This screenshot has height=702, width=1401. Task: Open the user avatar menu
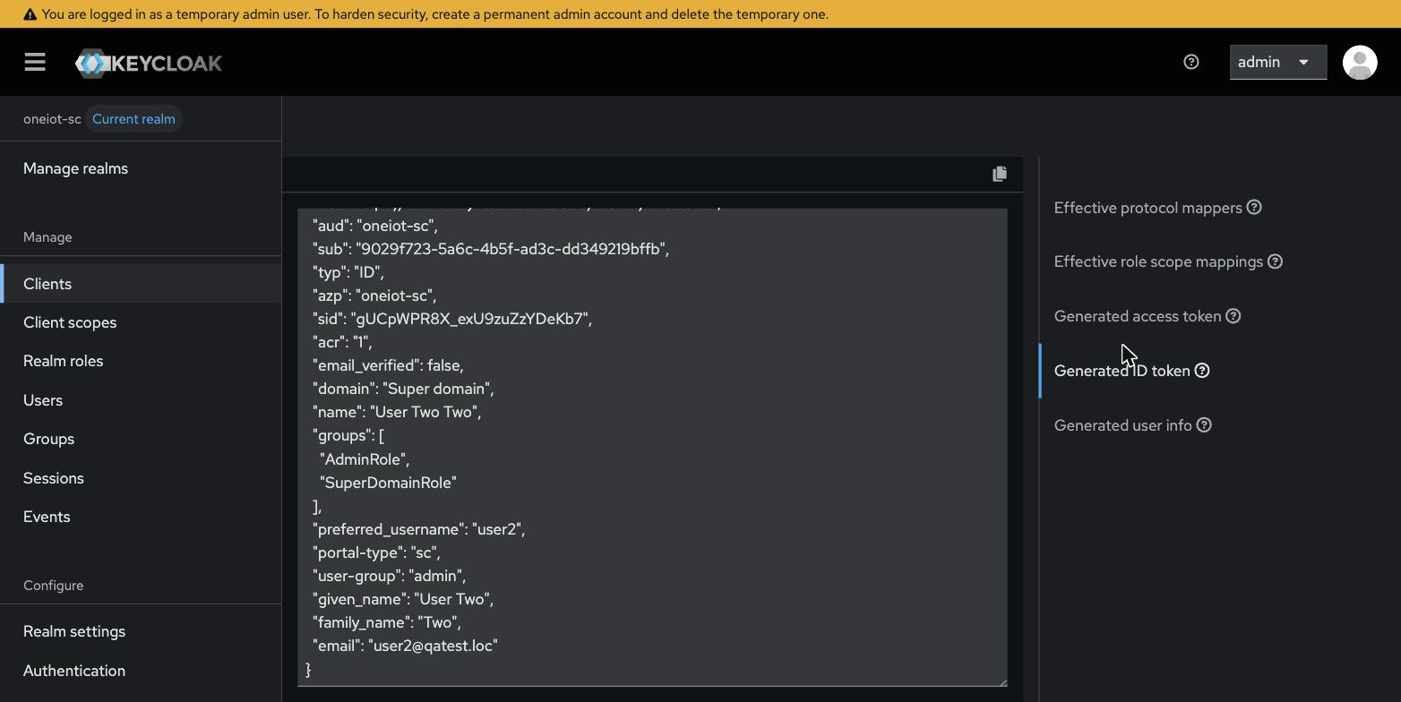coord(1360,62)
